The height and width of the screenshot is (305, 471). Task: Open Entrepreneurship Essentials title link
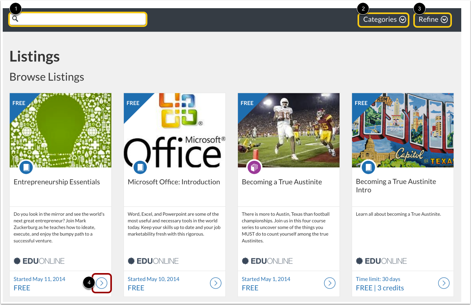click(x=57, y=182)
